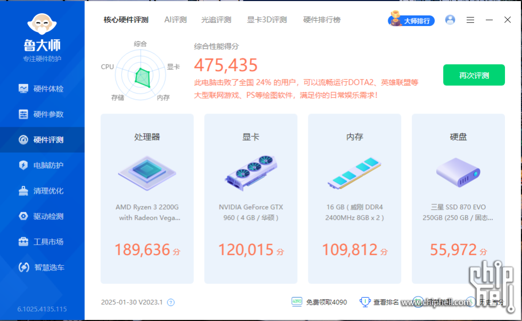The width and height of the screenshot is (522, 321).
Task: Click the graphics card score 120,015
Action: [246, 250]
